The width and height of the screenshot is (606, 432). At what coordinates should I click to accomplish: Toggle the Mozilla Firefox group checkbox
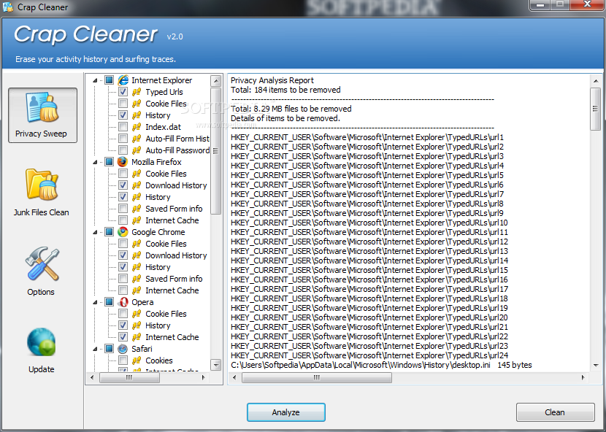[x=110, y=161]
